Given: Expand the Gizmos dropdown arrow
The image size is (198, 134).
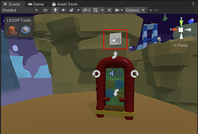Looking at the screenshot, I should click(143, 10).
